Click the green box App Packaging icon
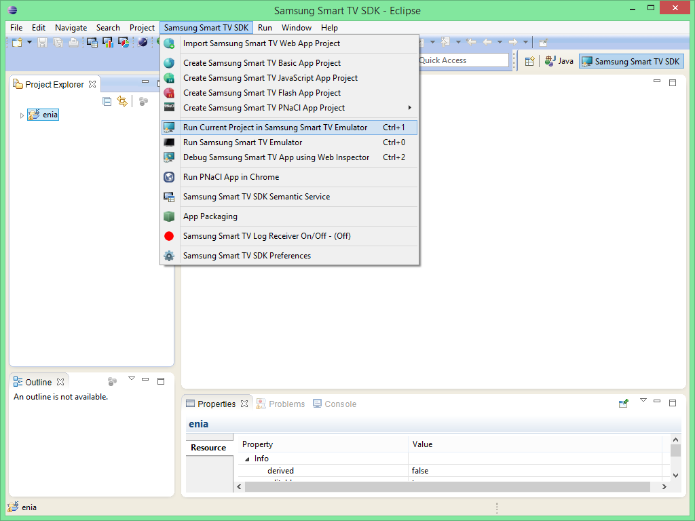This screenshot has width=695, height=521. tap(169, 216)
